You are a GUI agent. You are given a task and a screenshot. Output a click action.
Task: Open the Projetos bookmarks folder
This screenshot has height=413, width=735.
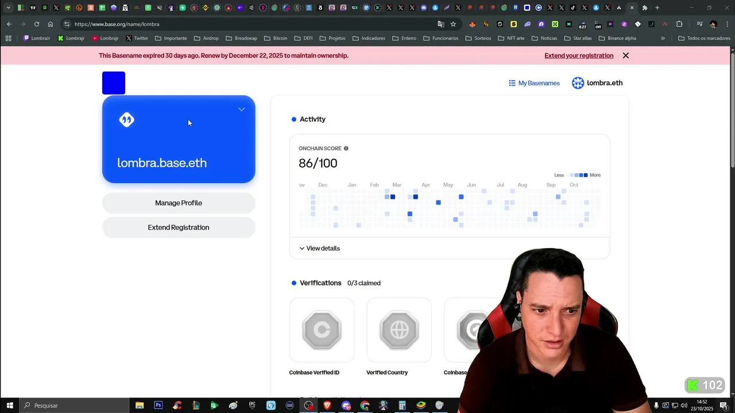pos(332,38)
